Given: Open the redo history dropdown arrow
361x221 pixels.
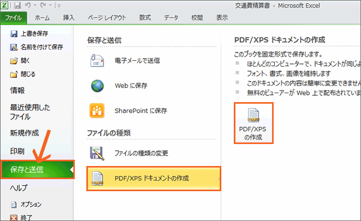Looking at the screenshot, I should pyautogui.click(x=50, y=5).
